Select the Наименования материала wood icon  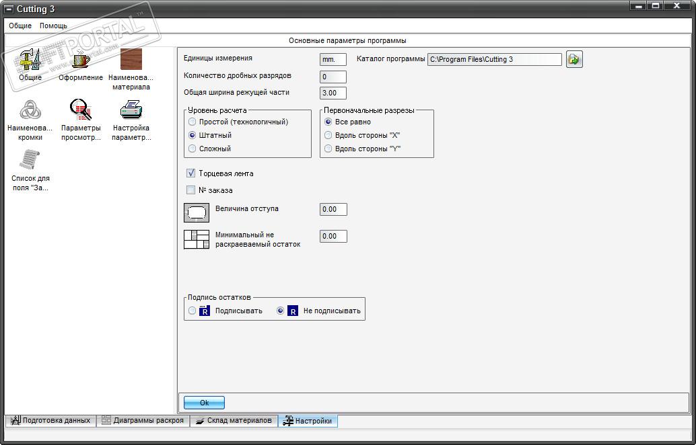coord(131,59)
